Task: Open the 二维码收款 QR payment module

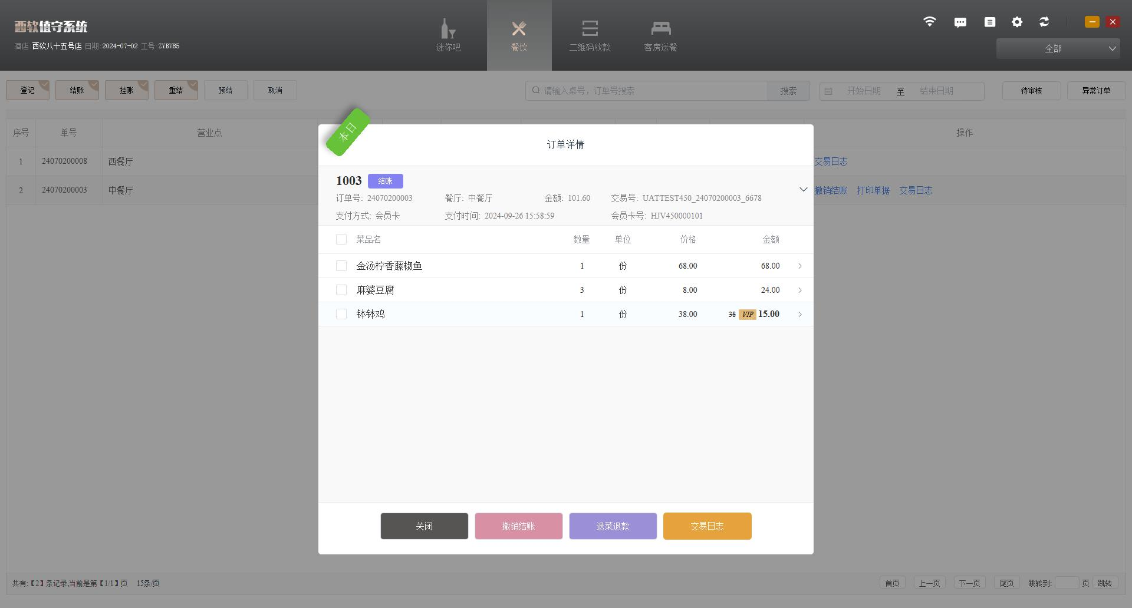Action: pyautogui.click(x=590, y=35)
